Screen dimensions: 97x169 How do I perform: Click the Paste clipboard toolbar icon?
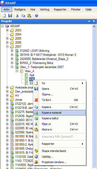click(x=29, y=16)
